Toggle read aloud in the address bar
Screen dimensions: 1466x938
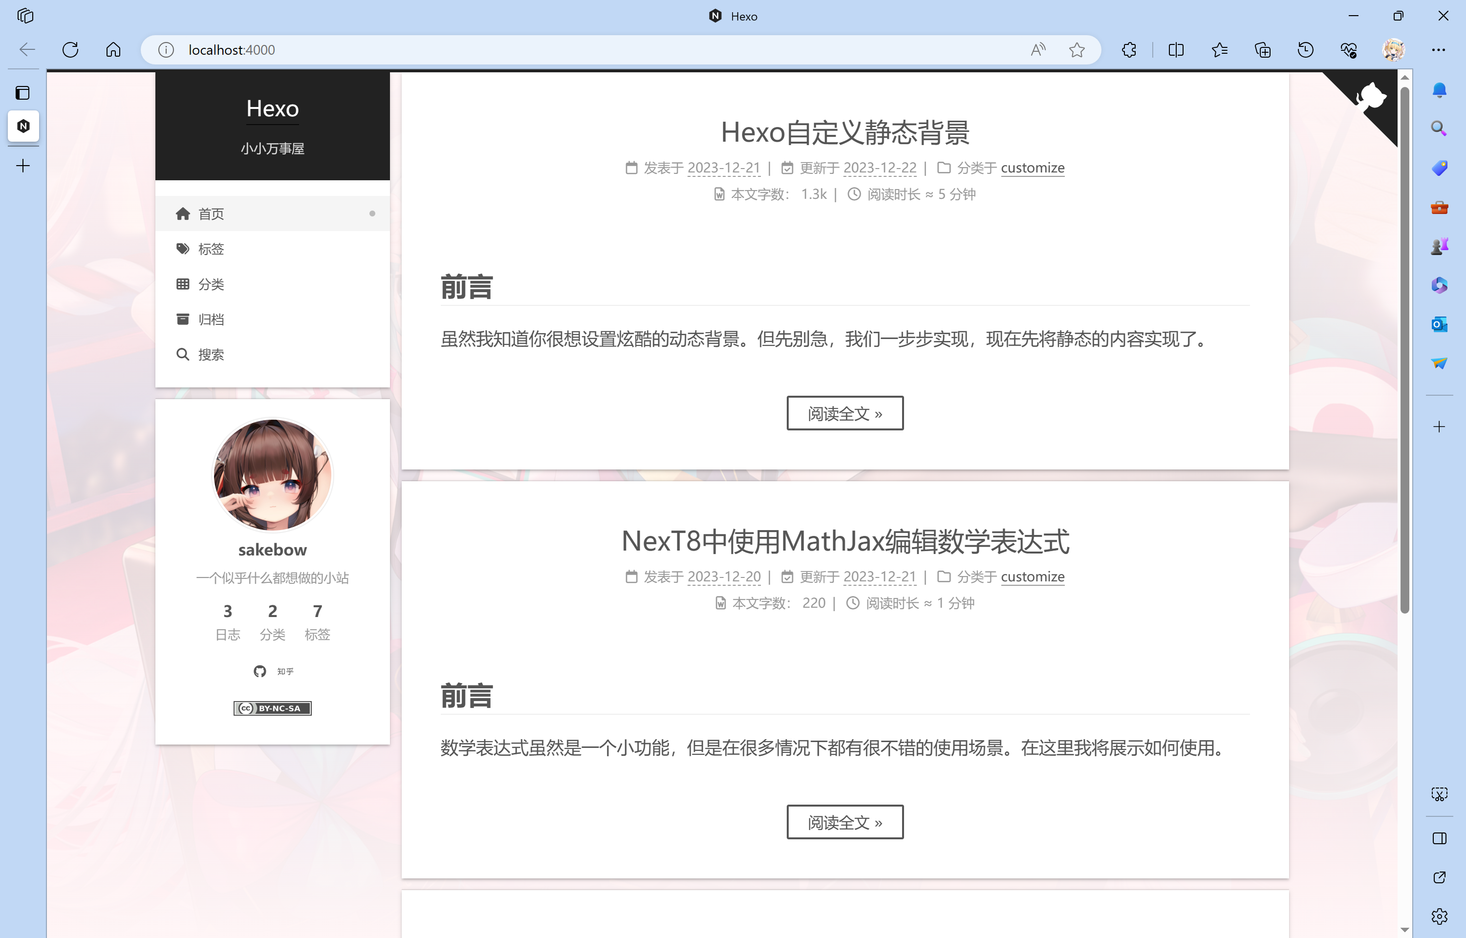pyautogui.click(x=1038, y=50)
